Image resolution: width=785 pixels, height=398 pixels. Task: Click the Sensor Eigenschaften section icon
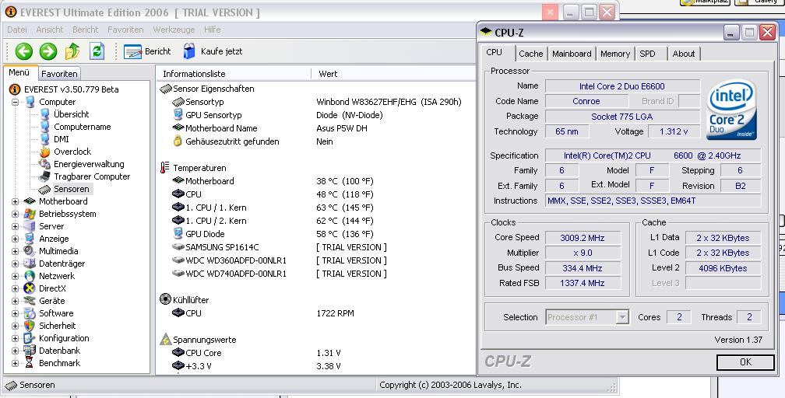[166, 89]
